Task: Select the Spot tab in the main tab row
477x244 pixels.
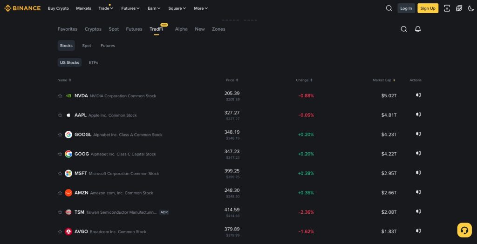Action: (x=114, y=29)
